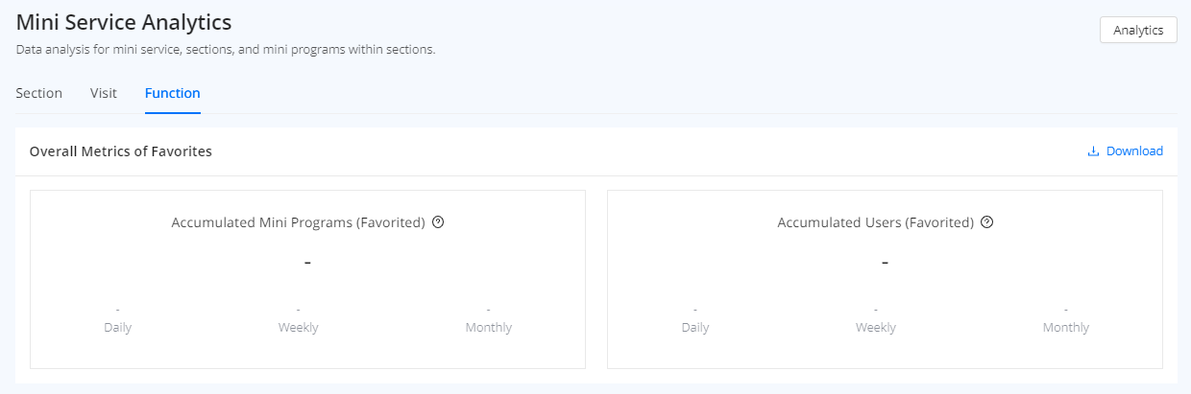Open the Analytics button at top right
Screen dimensions: 1191x394
1138,30
